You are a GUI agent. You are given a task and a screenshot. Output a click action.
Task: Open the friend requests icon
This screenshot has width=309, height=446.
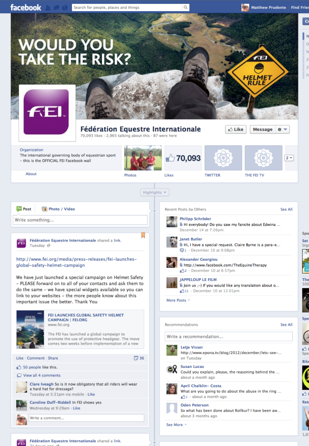click(x=48, y=8)
